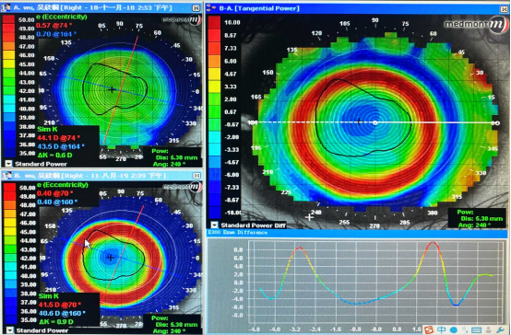Click the patient icon in exam B title bar
Image resolution: width=511 pixels, height=335 pixels.
[x=6, y=176]
